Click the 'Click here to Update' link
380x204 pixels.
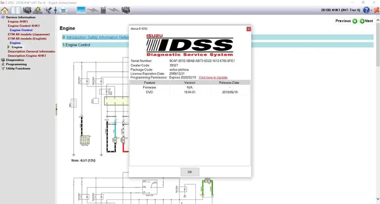coord(213,78)
